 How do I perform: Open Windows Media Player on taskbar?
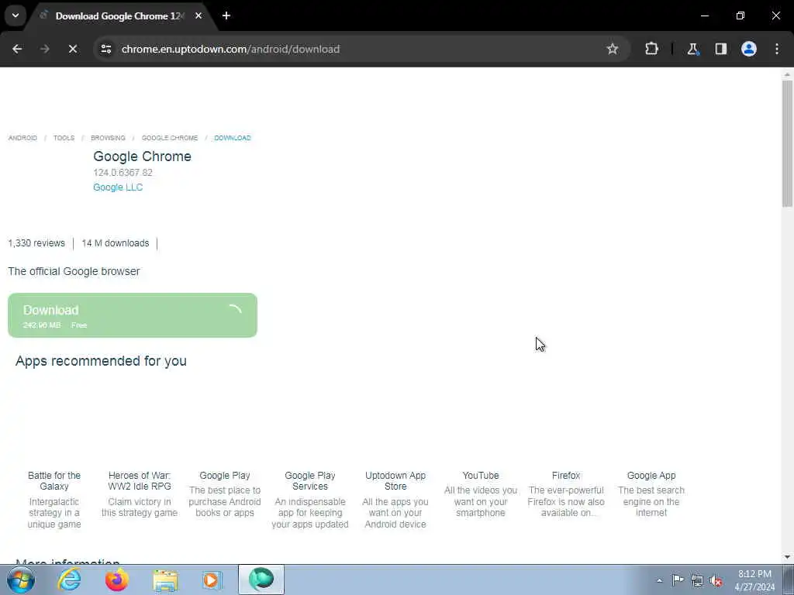click(212, 580)
